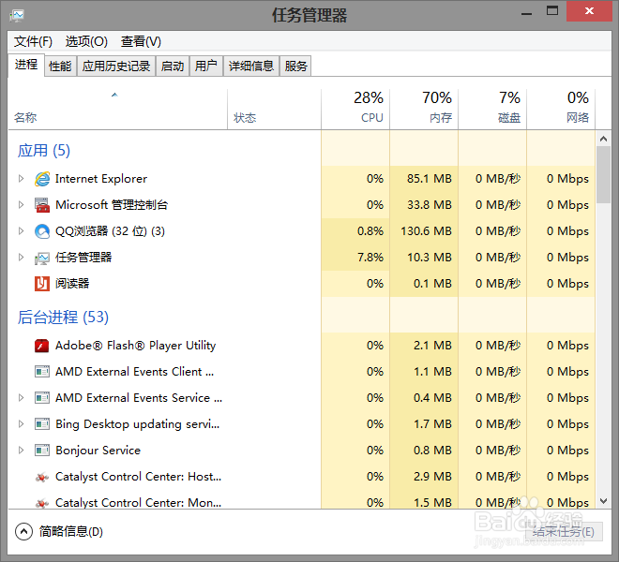Select the Bonjour Service row name
This screenshot has height=562, width=619.
[x=98, y=450]
